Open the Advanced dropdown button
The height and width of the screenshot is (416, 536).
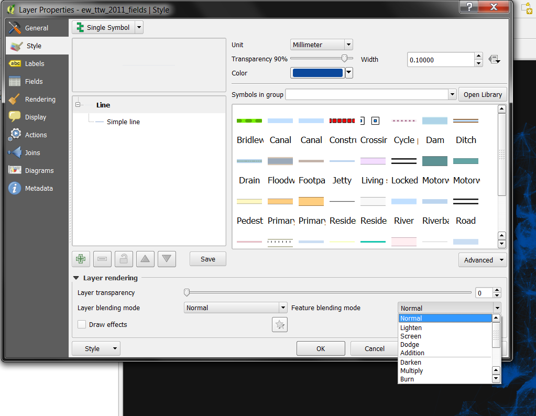tap(483, 260)
